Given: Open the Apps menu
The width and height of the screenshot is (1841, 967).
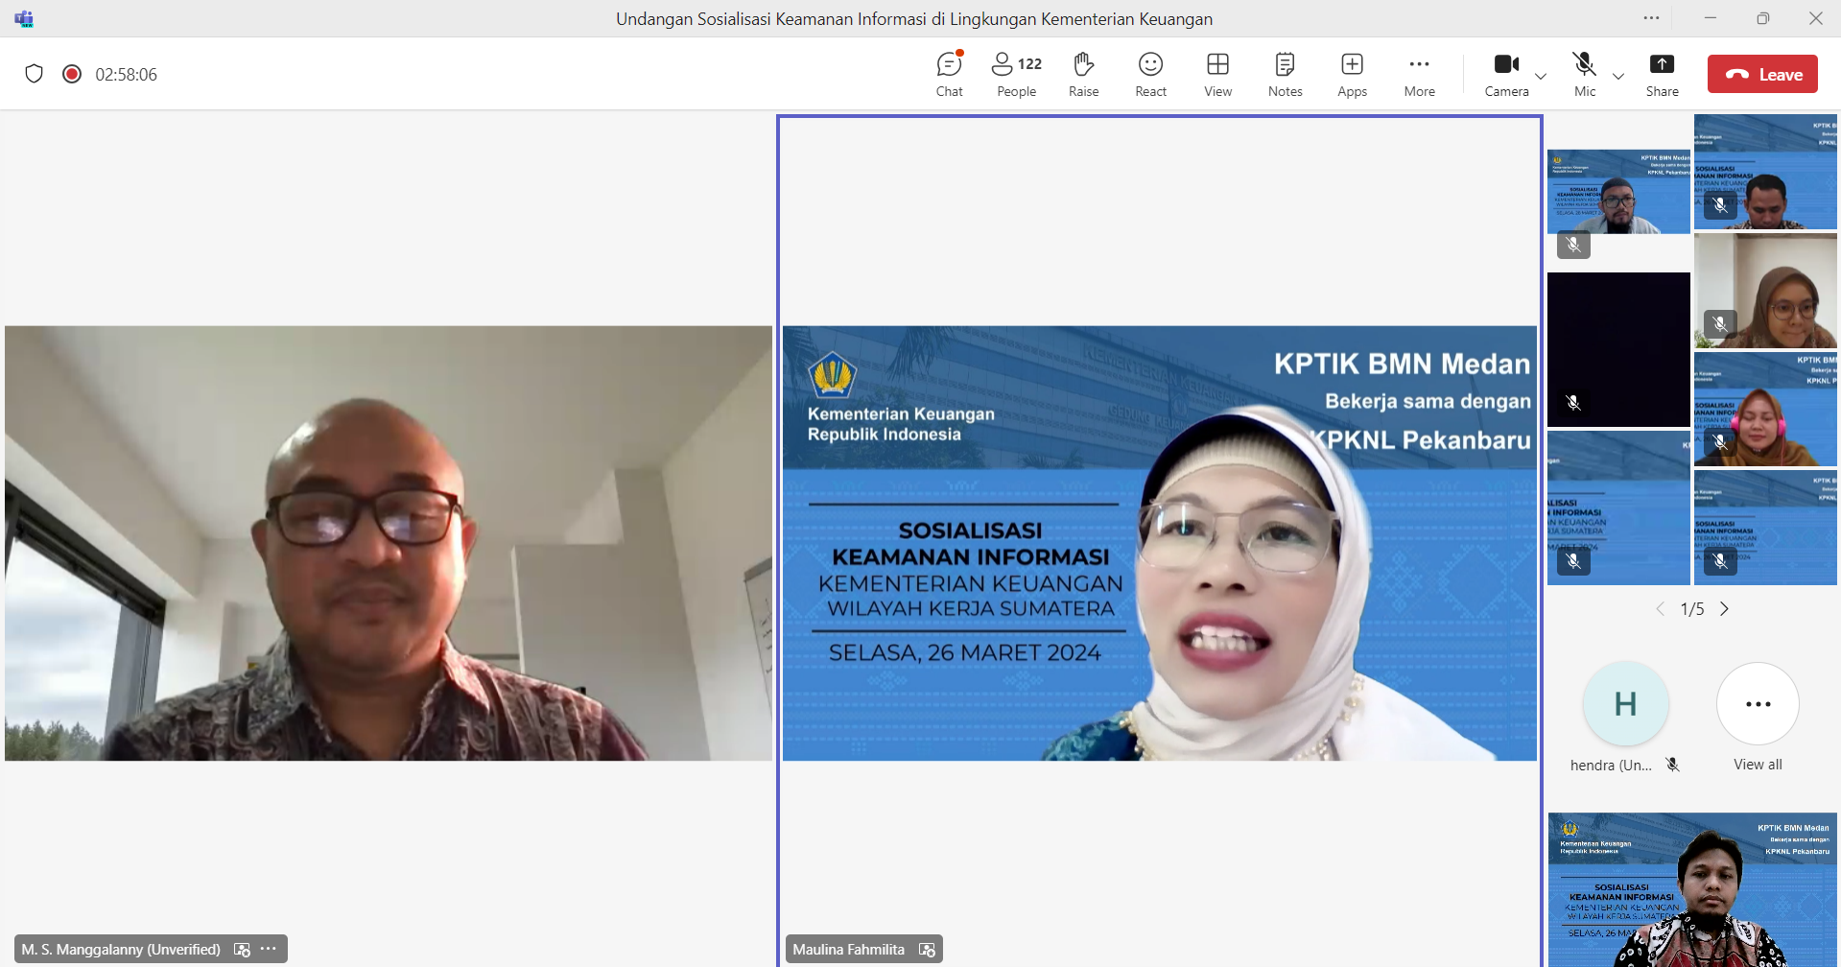Looking at the screenshot, I should click(x=1352, y=74).
